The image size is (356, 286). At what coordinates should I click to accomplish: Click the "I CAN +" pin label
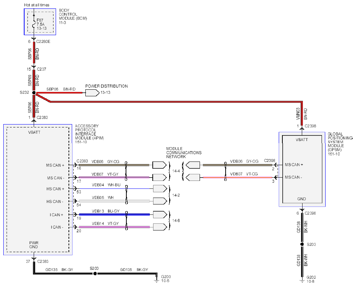point(56,215)
